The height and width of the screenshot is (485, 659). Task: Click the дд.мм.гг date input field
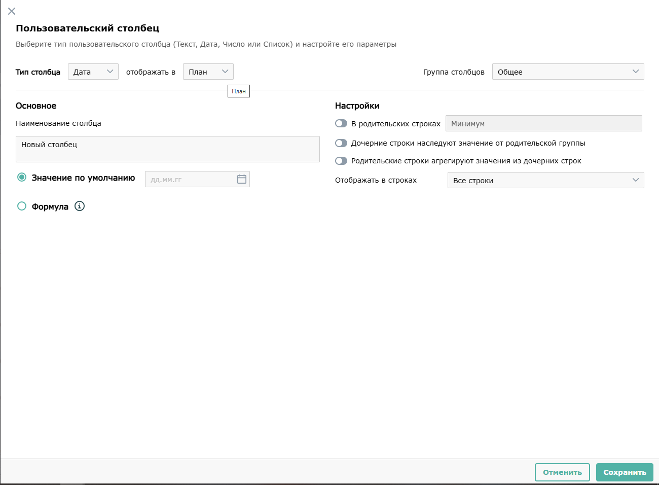[190, 179]
